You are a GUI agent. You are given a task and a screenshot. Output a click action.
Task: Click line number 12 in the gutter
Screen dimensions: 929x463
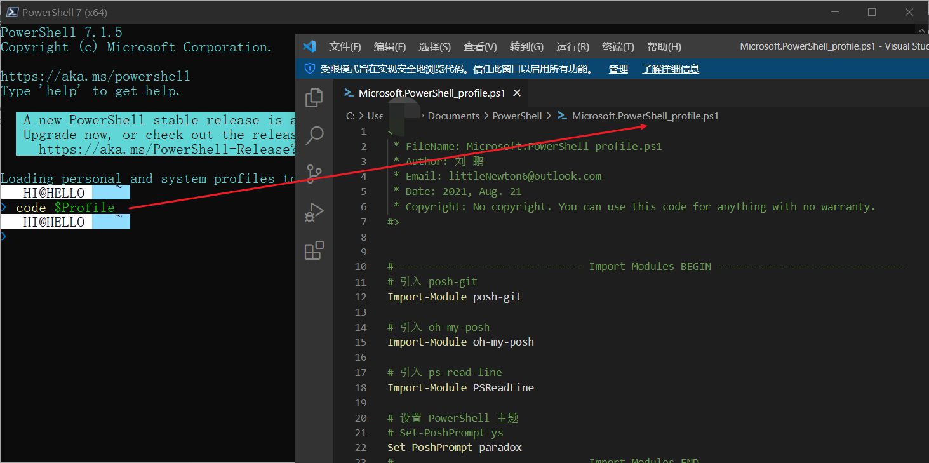tap(361, 297)
